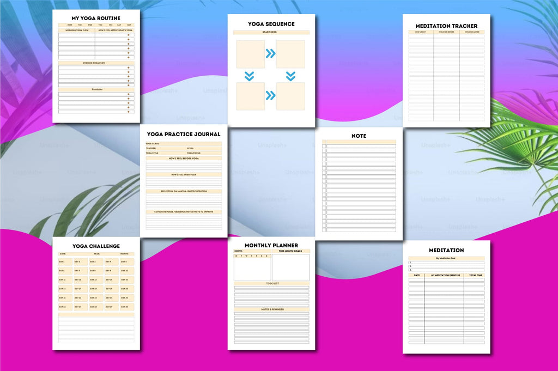
Task: Select the DAY 1 cell in Yoga Challenge
Action: point(65,262)
